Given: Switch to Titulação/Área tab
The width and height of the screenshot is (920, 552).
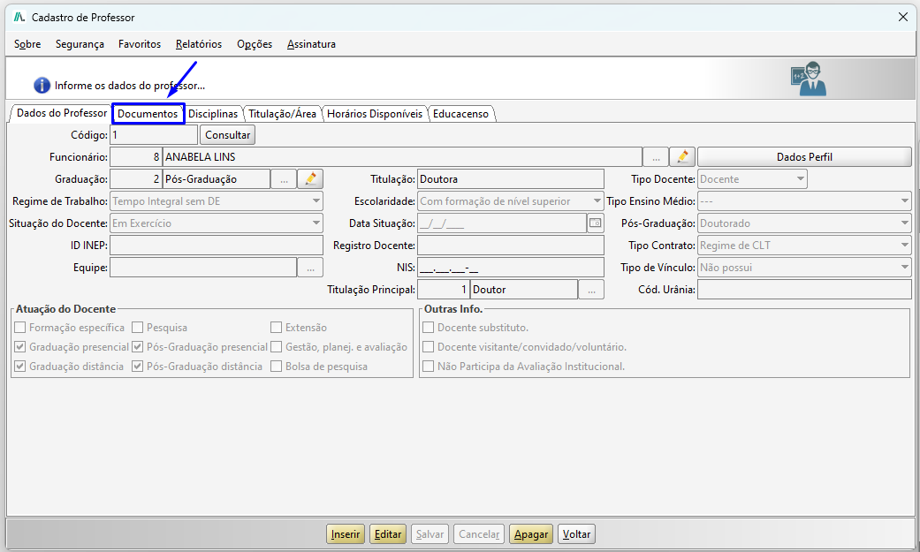Looking at the screenshot, I should (x=282, y=114).
